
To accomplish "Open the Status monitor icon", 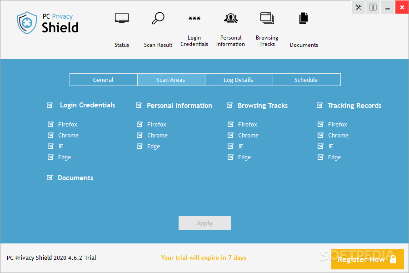I will (x=121, y=18).
